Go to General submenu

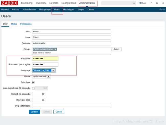tap(5, 9)
